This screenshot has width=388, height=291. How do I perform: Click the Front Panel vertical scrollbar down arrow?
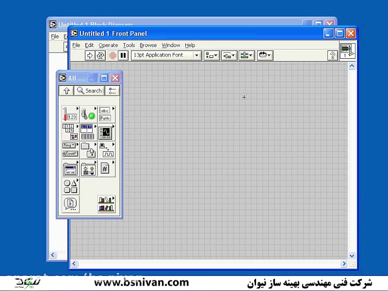pyautogui.click(x=352, y=255)
